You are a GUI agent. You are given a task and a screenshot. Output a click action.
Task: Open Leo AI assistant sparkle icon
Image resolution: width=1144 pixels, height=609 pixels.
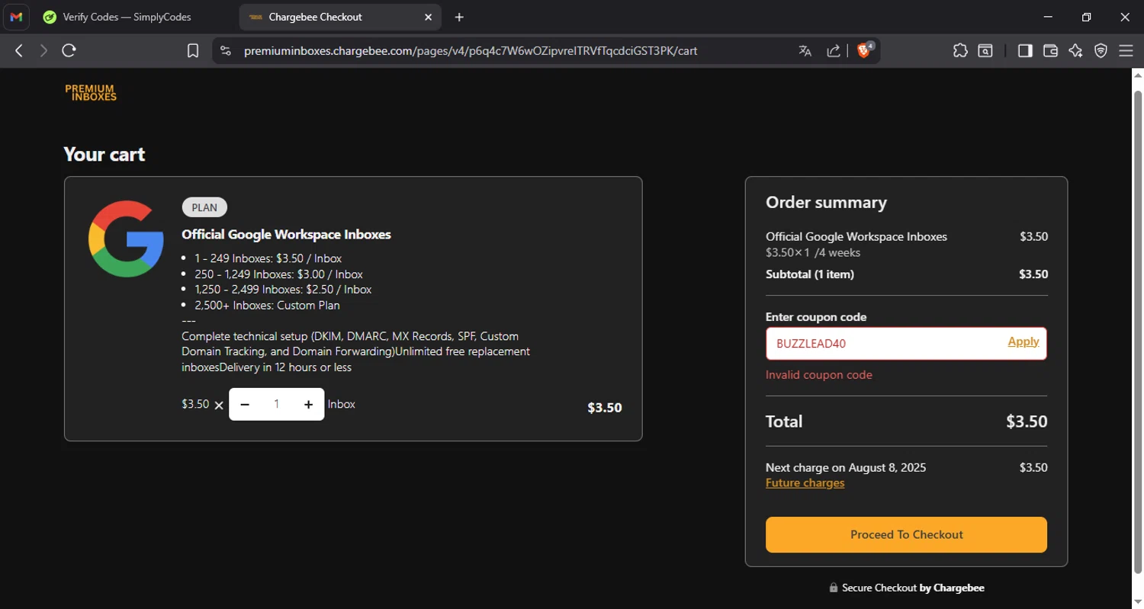coord(1075,50)
